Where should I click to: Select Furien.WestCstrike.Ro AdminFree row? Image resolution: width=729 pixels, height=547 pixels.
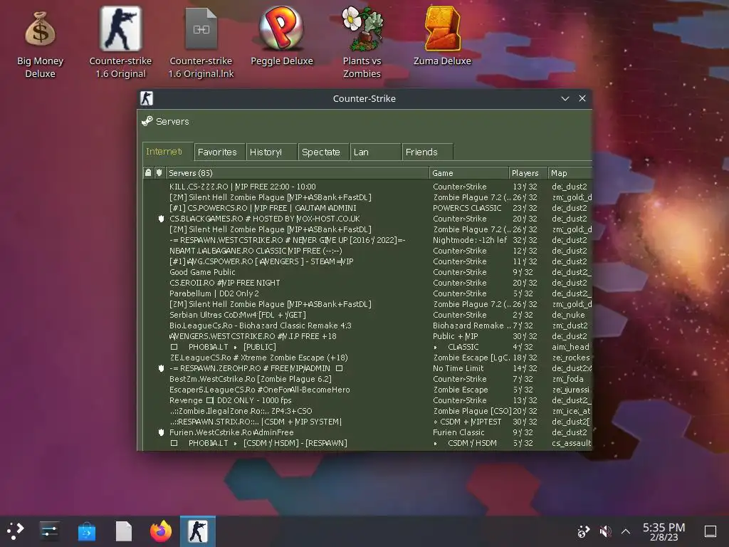point(367,432)
